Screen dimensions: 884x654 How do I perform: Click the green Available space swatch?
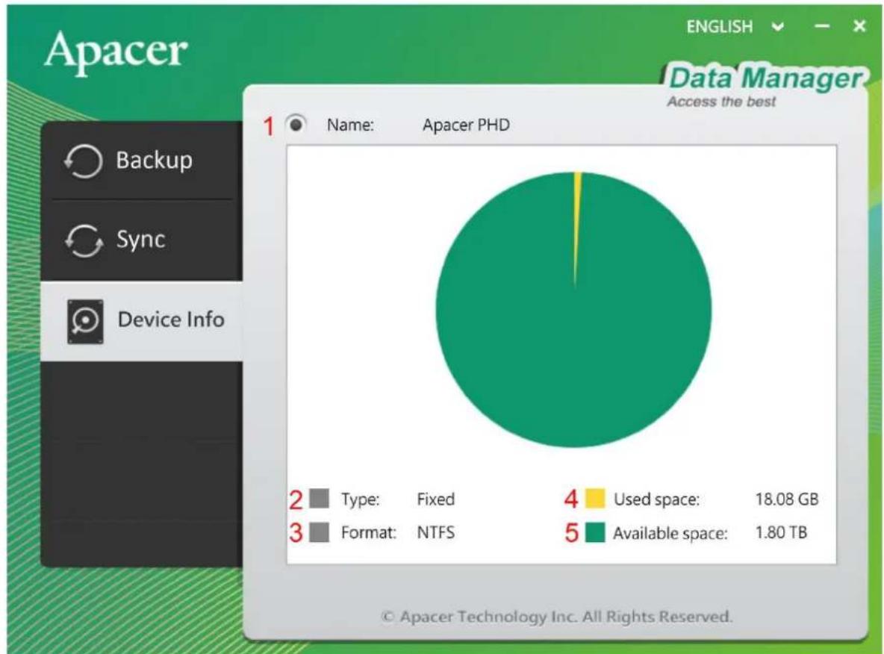point(595,532)
